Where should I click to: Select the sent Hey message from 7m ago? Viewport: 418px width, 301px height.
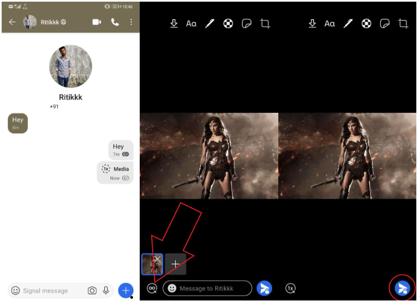tap(121, 150)
